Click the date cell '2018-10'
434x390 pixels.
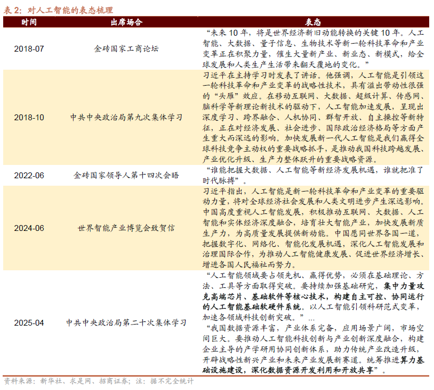point(29,118)
